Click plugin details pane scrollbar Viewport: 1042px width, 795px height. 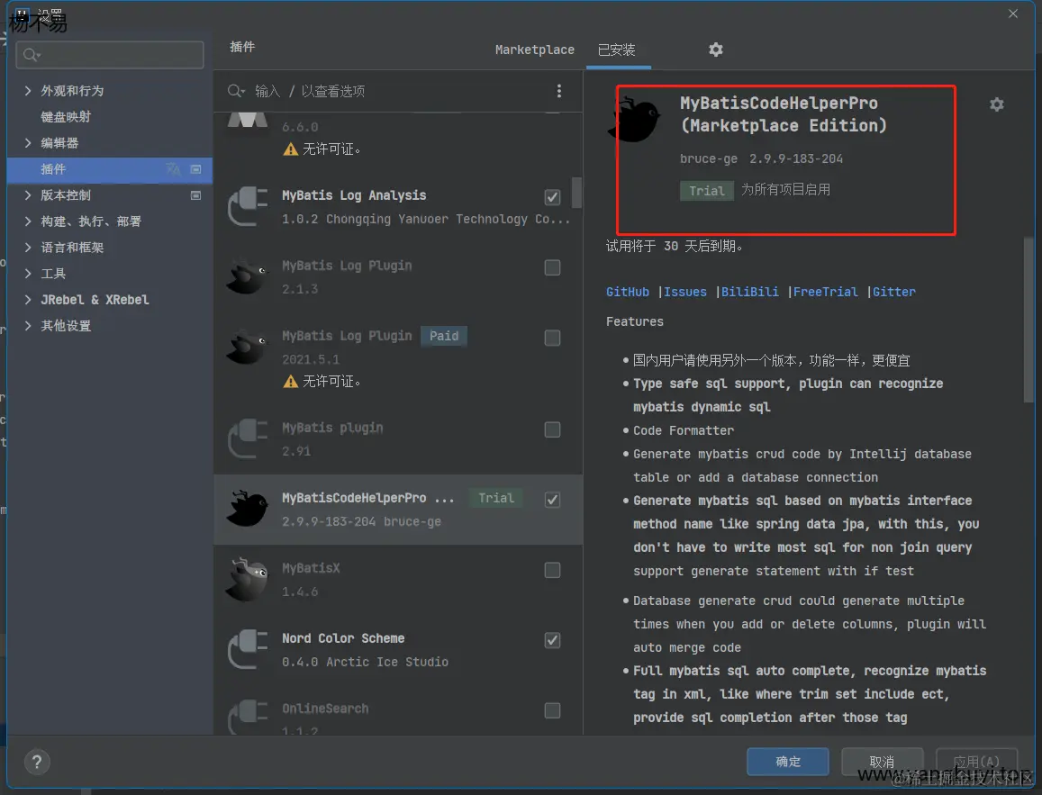pyautogui.click(x=1028, y=319)
